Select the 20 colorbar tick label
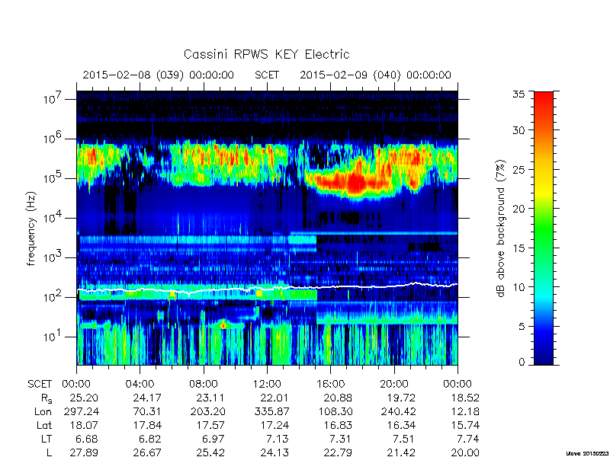 tap(519, 209)
